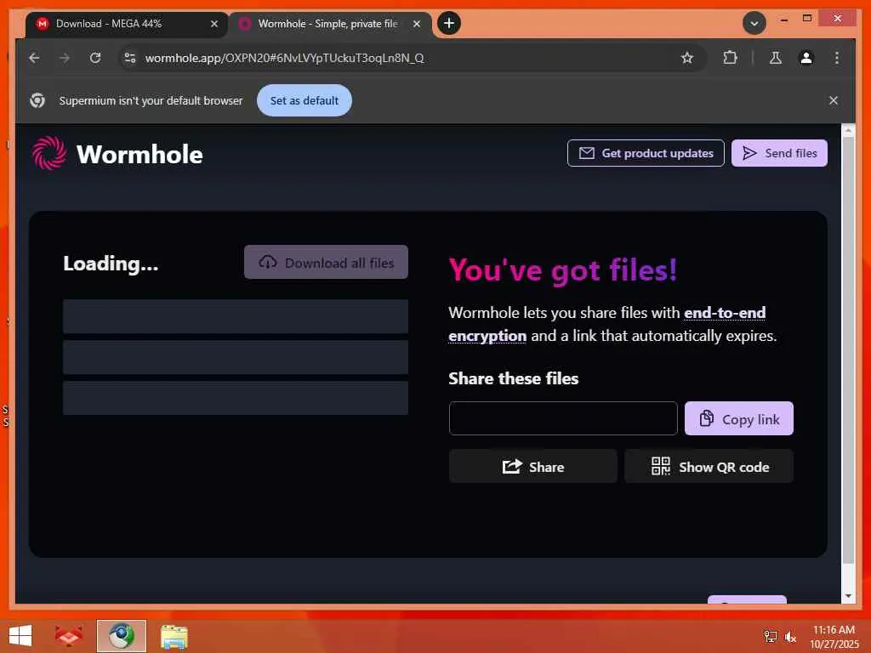
Task: Click the Share button
Action: 532,467
